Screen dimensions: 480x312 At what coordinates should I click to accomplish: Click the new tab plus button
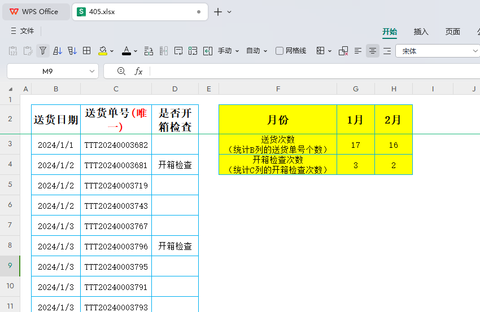(218, 12)
